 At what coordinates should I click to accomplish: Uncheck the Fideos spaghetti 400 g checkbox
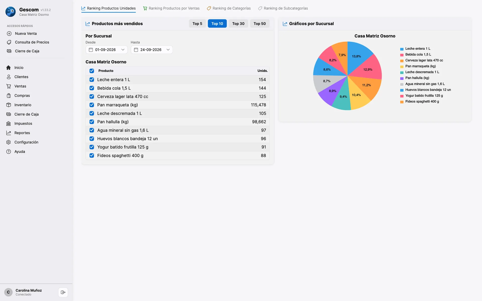click(92, 156)
